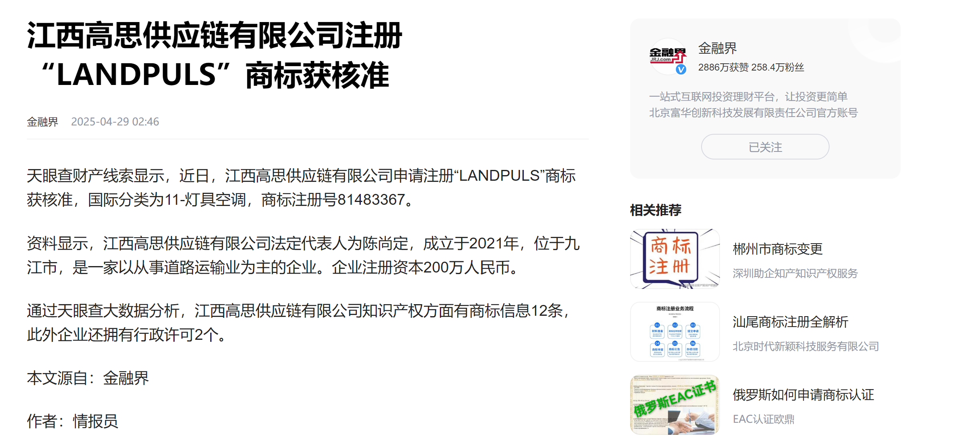
Task: Click the article headline about LANDPULS trademark
Action: point(214,55)
